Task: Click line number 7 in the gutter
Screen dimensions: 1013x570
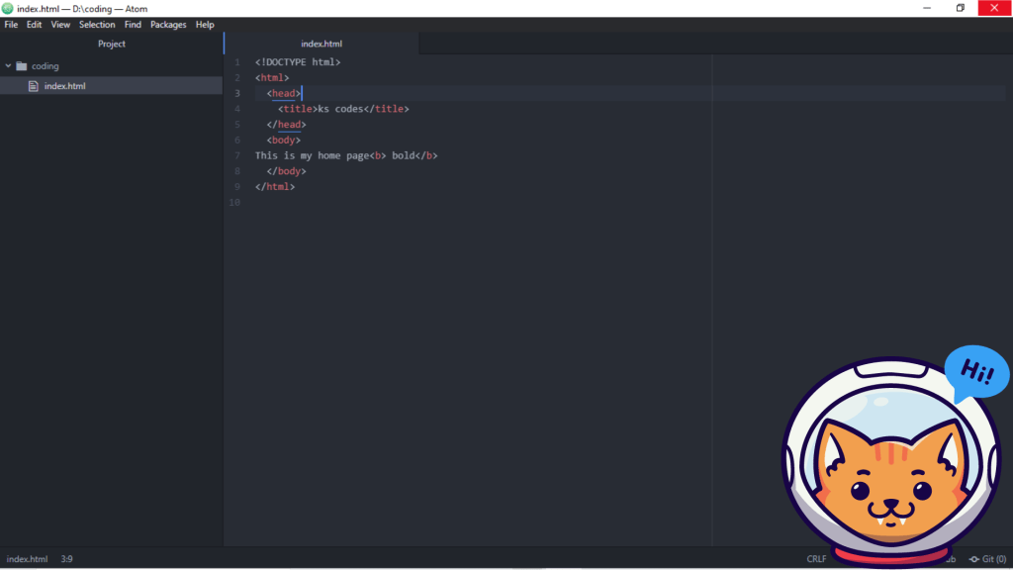Action: [236, 155]
